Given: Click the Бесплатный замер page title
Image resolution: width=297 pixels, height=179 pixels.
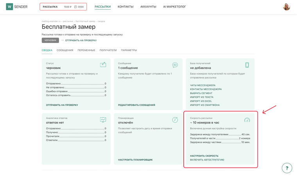Looking at the screenshot, I should 68,27.
